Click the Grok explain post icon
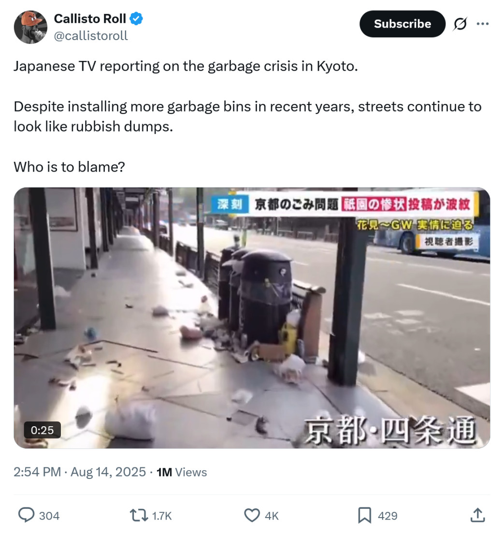Viewport: 504px width, 535px height. click(x=460, y=24)
